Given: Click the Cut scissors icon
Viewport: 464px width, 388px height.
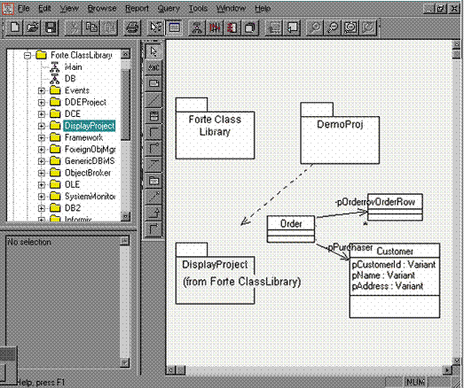Looking at the screenshot, I should point(74,27).
